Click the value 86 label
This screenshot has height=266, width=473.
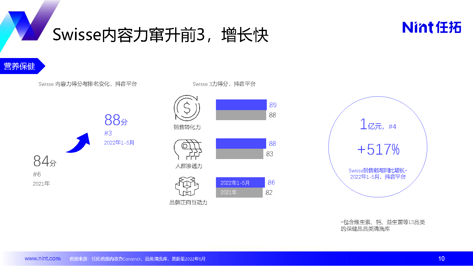pyautogui.click(x=271, y=183)
